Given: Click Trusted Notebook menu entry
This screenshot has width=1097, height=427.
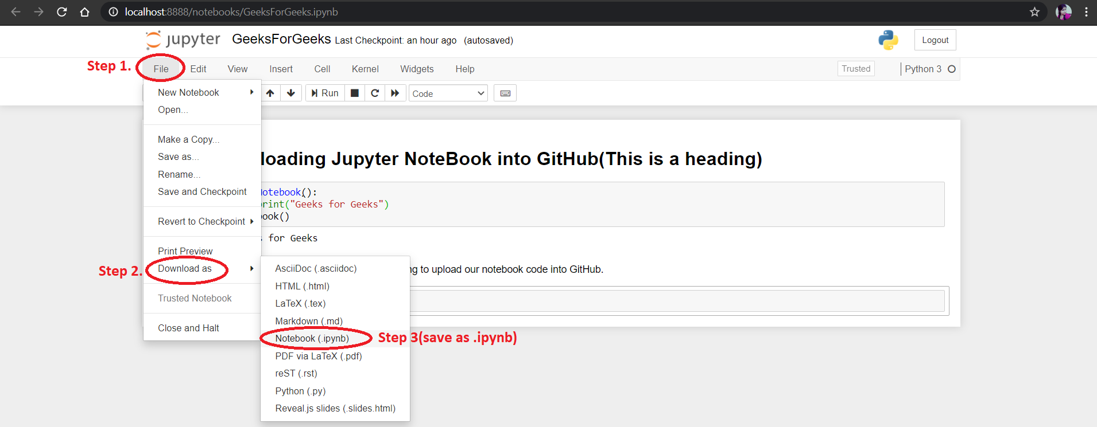Looking at the screenshot, I should point(202,298).
